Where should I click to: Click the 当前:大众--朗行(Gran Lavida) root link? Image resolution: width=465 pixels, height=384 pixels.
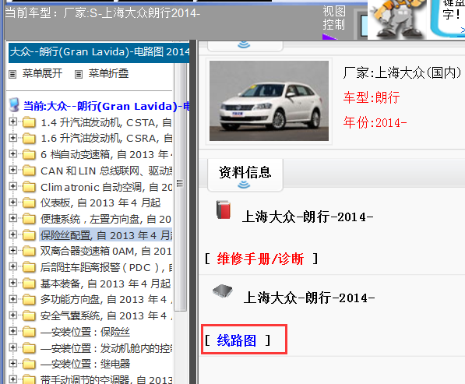[107, 106]
